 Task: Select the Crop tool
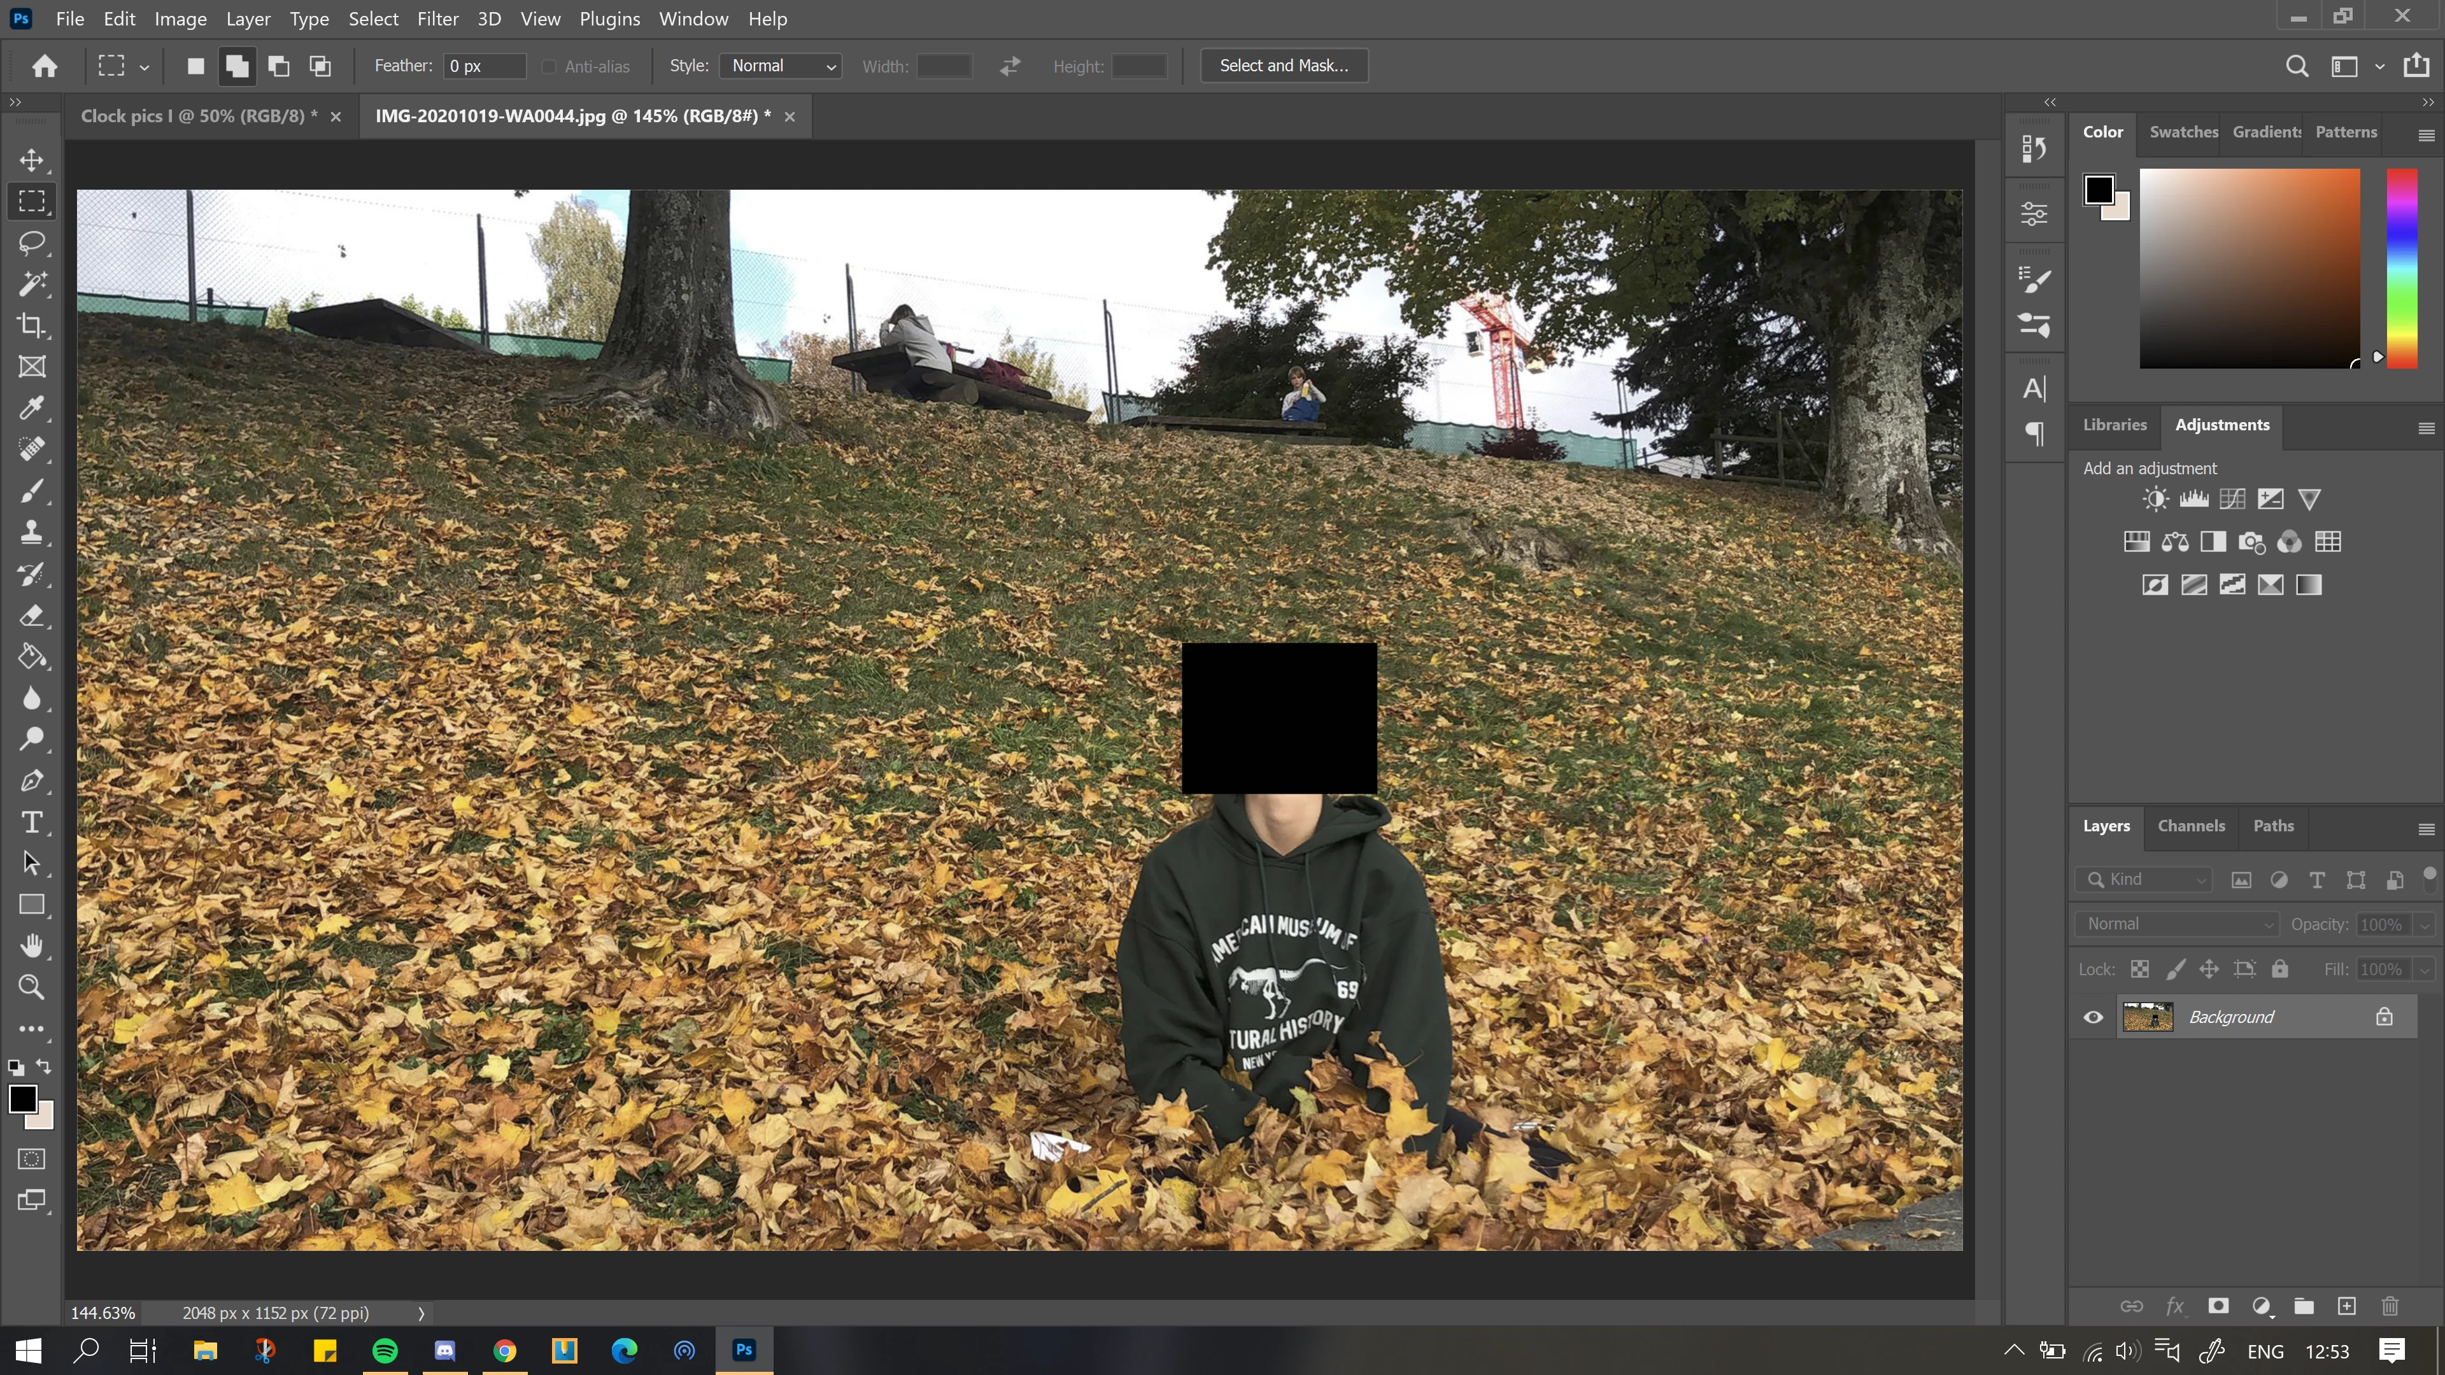pyautogui.click(x=31, y=325)
